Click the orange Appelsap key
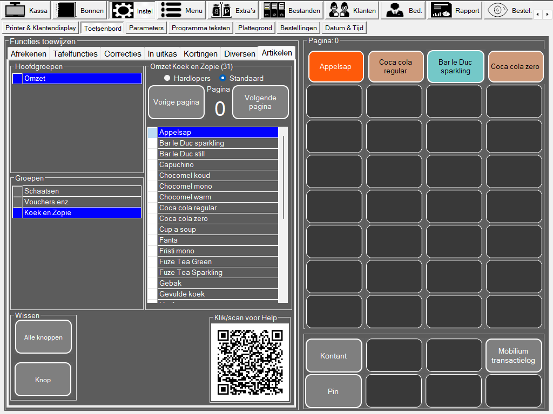This screenshot has width=553, height=414. point(335,66)
